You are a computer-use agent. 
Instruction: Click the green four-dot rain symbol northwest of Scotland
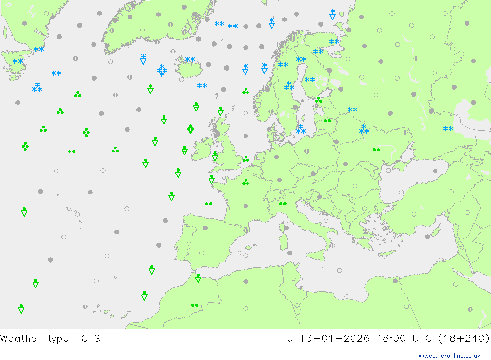pos(191,129)
